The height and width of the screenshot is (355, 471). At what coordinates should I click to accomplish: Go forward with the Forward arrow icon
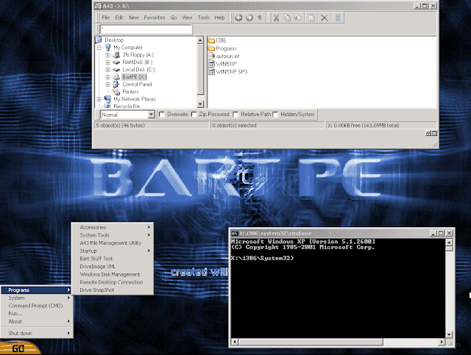coord(249,18)
